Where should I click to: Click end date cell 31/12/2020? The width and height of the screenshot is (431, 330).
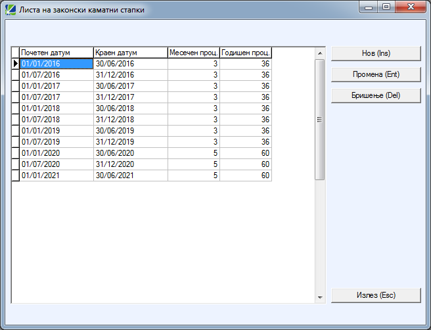131,164
